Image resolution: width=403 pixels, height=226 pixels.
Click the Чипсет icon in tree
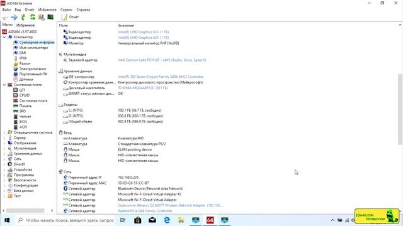tap(16, 117)
